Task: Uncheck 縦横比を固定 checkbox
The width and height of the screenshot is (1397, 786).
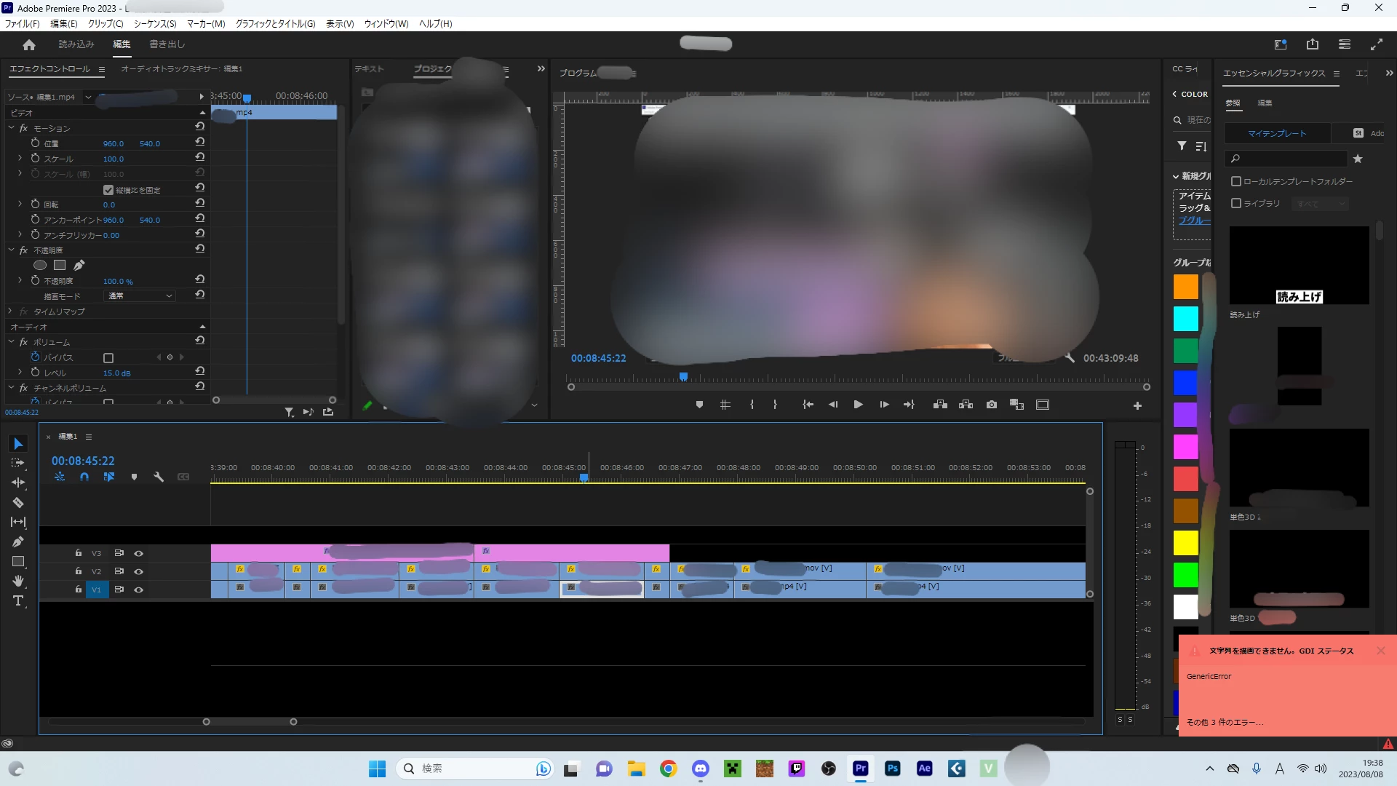Action: [108, 190]
